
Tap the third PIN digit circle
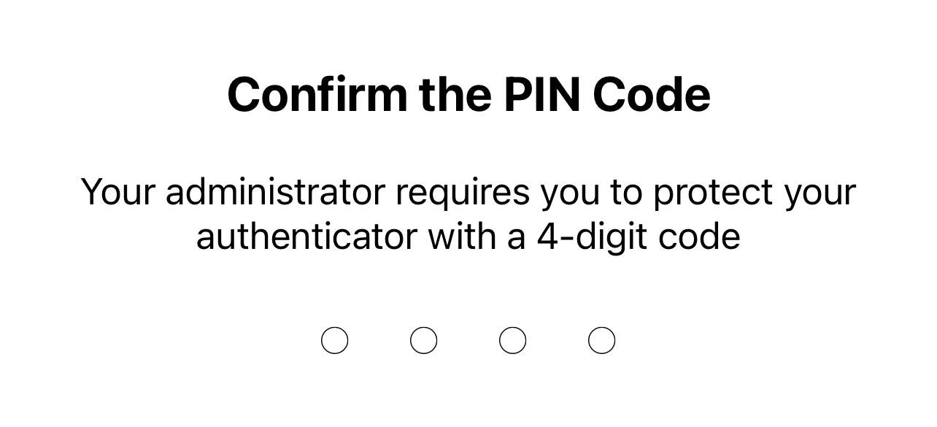[513, 340]
